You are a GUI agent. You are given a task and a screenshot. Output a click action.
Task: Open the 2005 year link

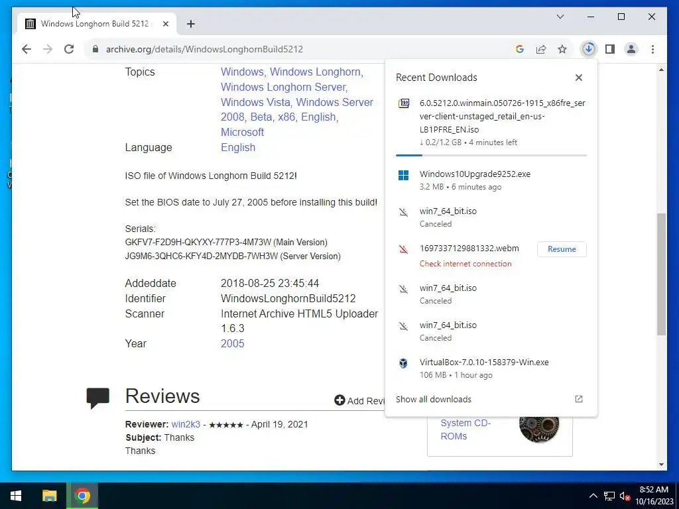pyautogui.click(x=233, y=344)
